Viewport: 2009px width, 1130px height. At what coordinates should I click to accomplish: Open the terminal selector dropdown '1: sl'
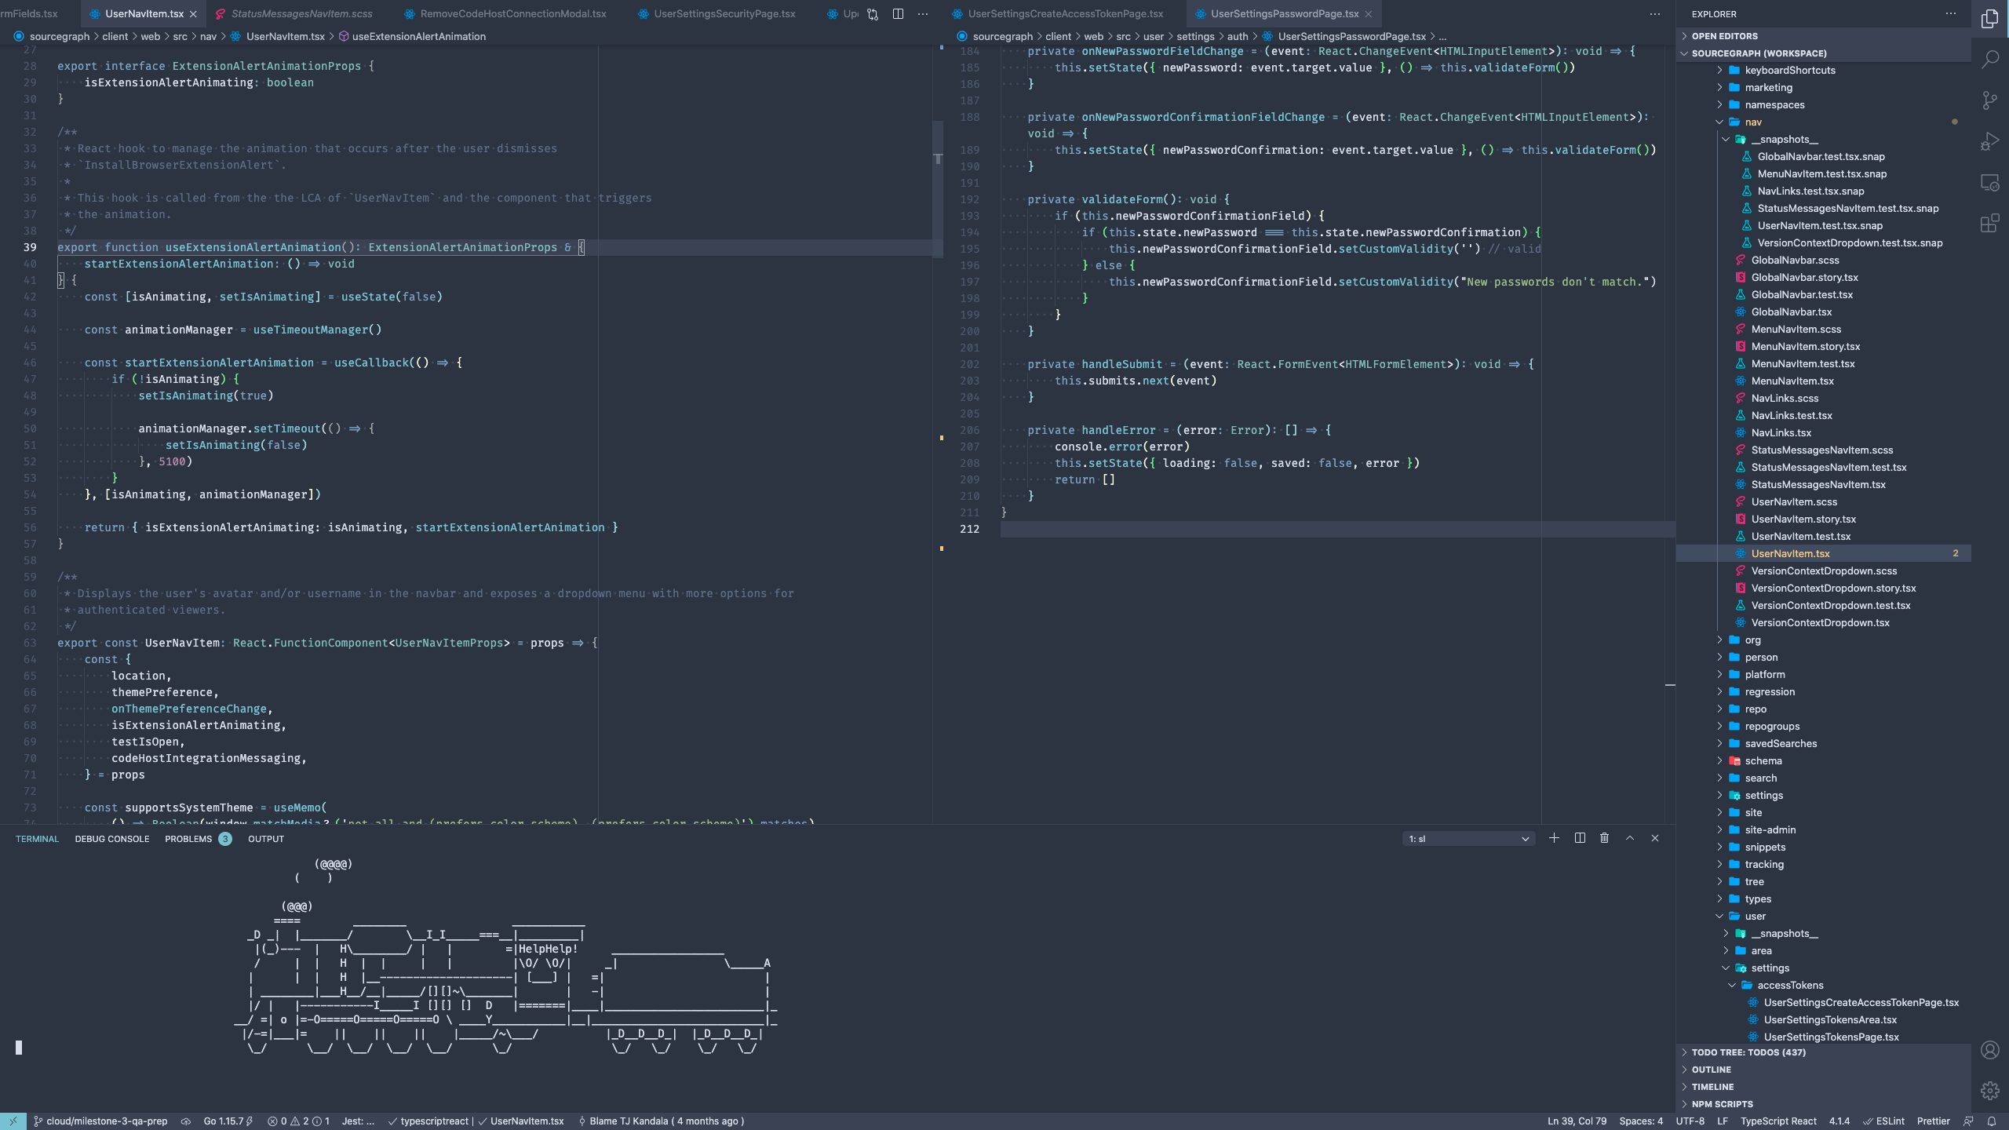1468,839
